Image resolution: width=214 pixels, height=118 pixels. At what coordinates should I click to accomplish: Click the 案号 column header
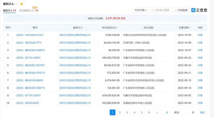[x=35, y=27]
